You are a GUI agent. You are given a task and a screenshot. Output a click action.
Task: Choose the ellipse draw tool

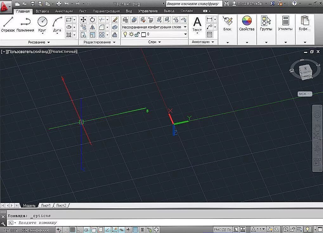68,27
